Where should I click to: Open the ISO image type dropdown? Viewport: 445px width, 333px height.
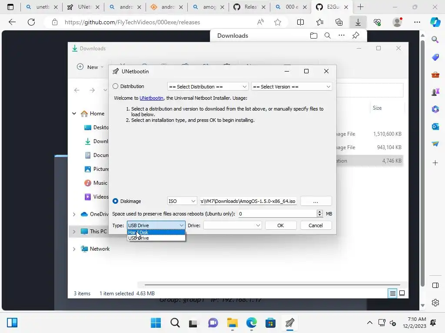[x=182, y=201]
